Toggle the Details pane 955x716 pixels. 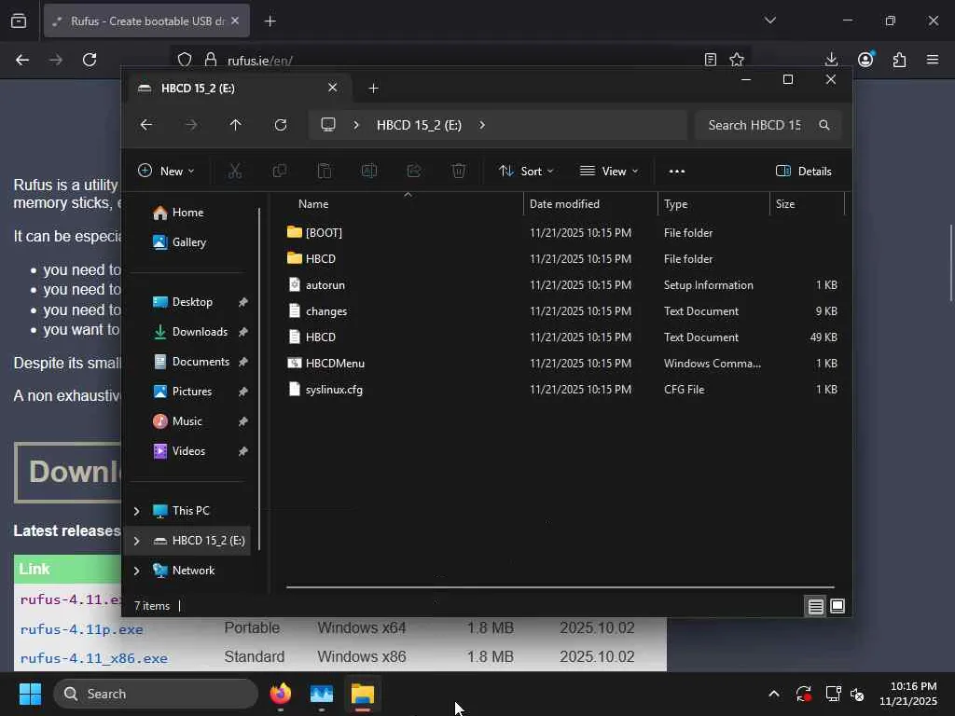[803, 172]
